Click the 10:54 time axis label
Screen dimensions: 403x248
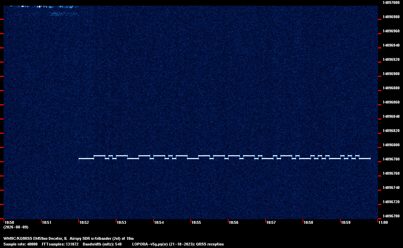(x=159, y=222)
